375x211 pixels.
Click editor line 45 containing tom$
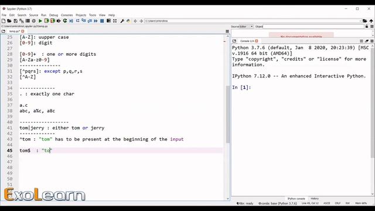click(x=121, y=151)
